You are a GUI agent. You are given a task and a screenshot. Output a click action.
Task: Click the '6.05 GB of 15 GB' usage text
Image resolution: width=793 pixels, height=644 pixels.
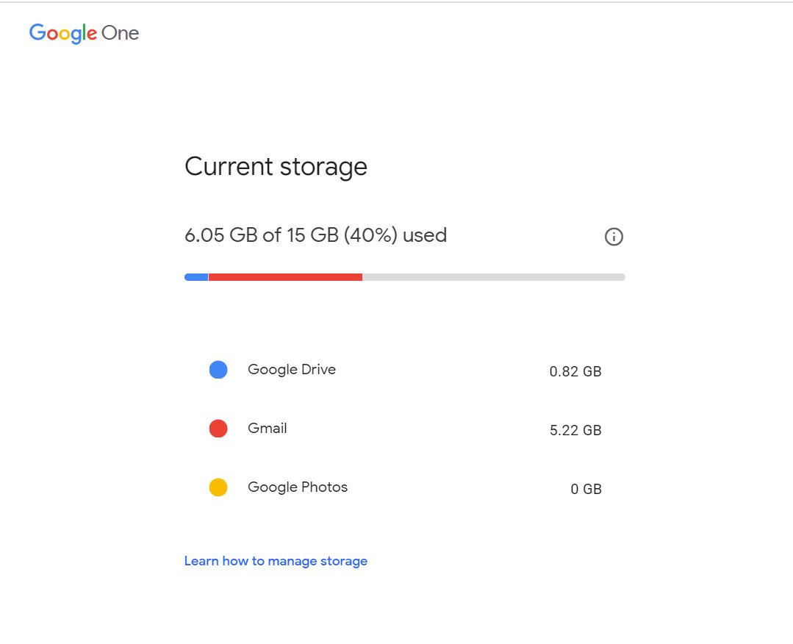(x=316, y=235)
